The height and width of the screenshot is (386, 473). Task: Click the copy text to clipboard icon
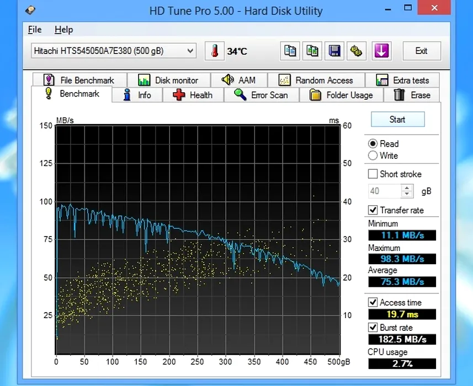(x=290, y=51)
